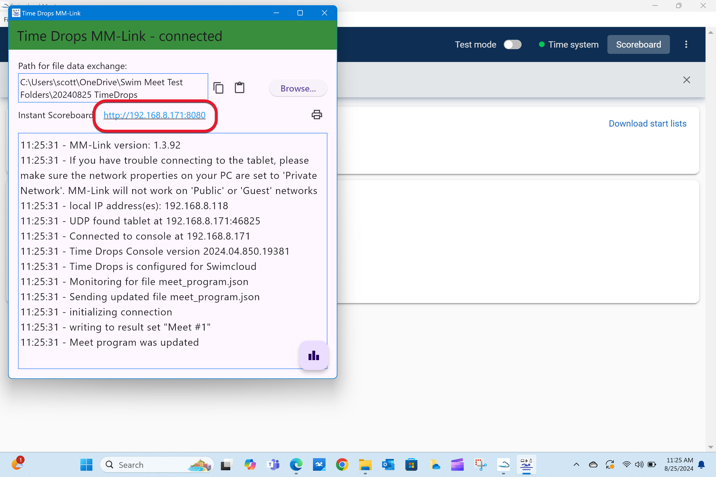716x477 pixels.
Task: Open the Windows Start menu
Action: click(x=86, y=464)
